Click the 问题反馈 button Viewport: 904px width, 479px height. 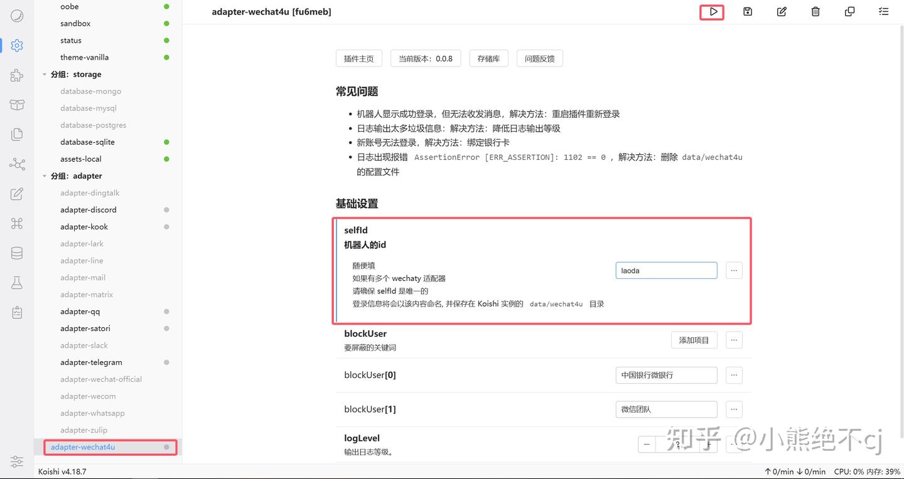(540, 59)
